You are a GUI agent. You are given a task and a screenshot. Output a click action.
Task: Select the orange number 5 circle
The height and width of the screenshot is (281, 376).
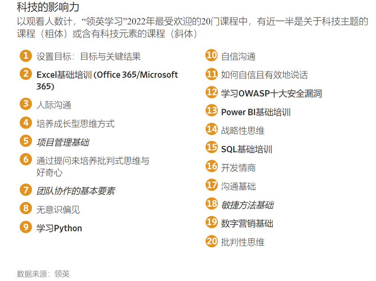26,141
